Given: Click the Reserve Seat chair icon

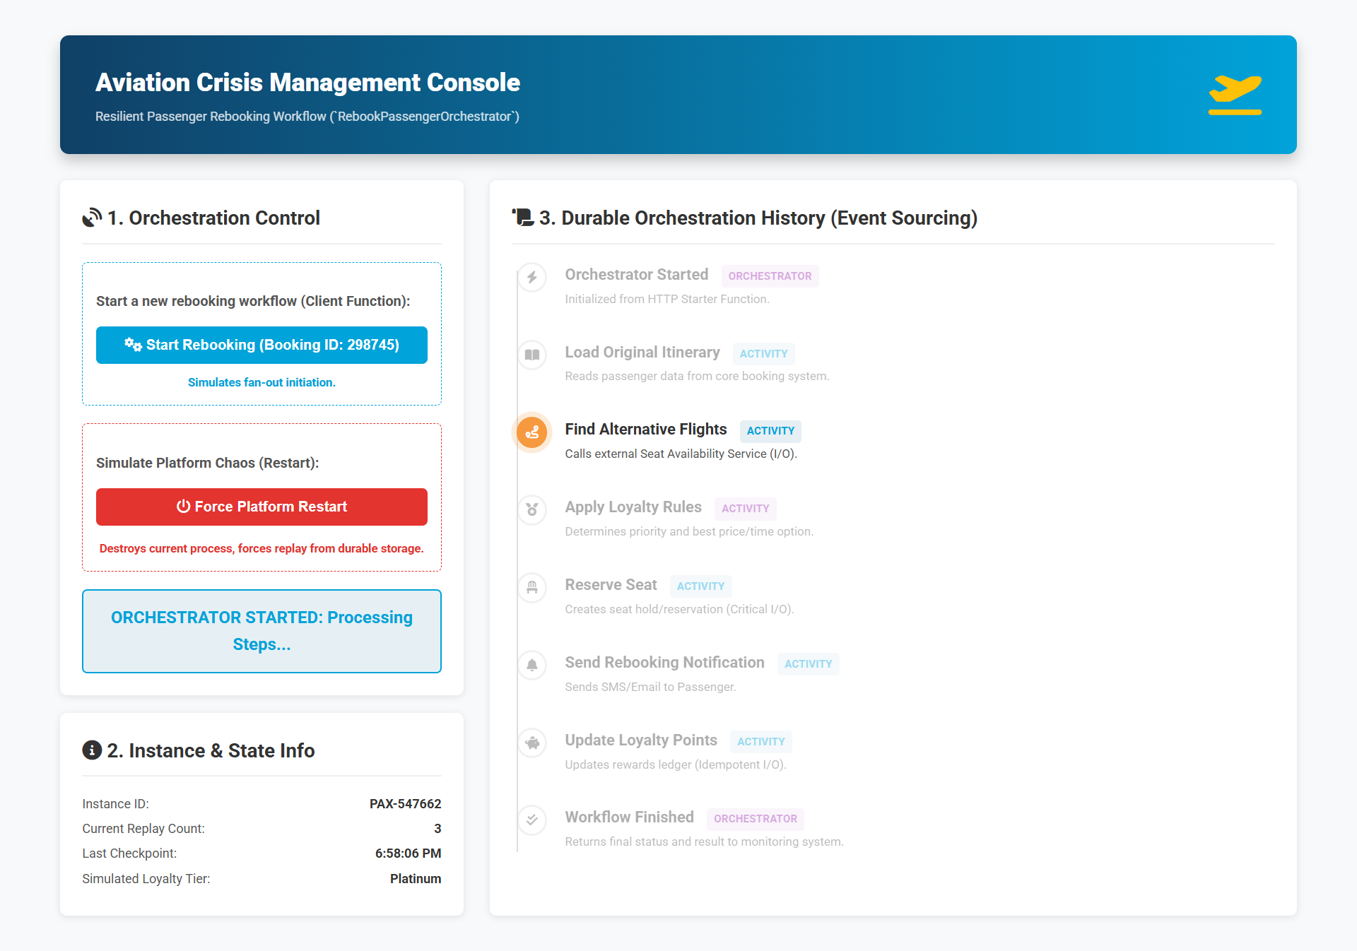Looking at the screenshot, I should 532,587.
